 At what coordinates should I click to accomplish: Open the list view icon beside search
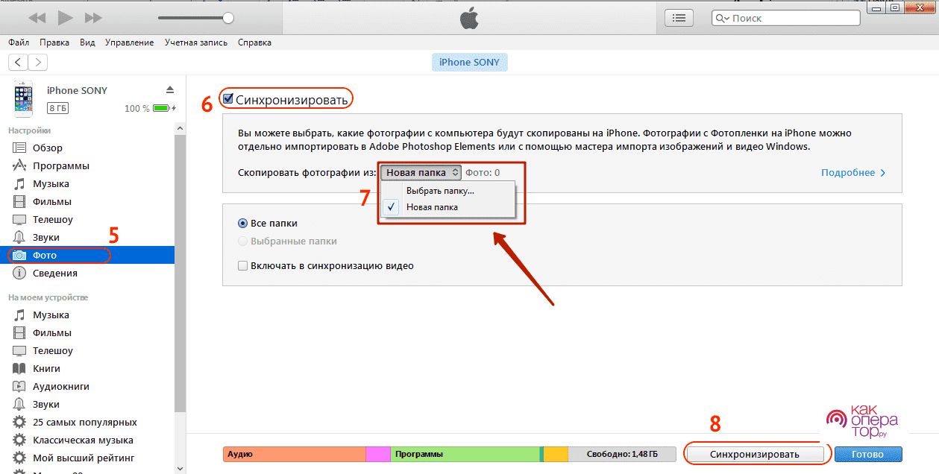point(679,18)
